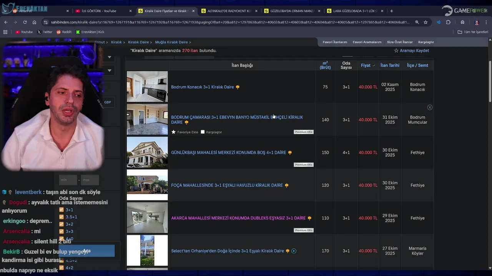Sort by the İlçe / Semt column header

[417, 65]
